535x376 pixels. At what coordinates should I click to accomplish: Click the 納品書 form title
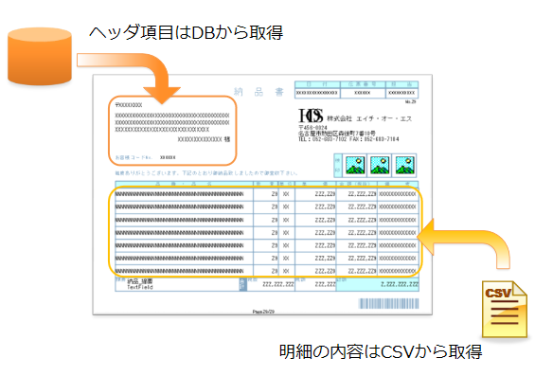pyautogui.click(x=259, y=92)
